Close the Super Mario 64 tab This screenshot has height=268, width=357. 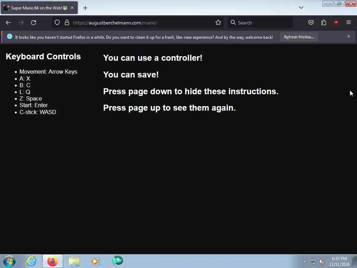pos(72,8)
